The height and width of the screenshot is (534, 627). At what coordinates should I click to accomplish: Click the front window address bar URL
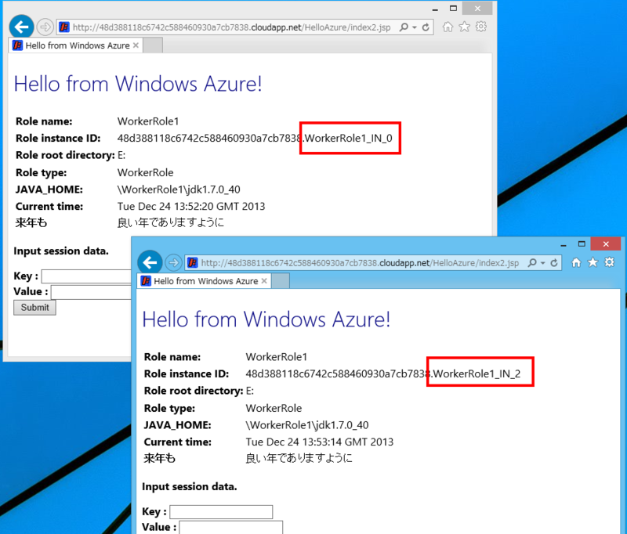click(x=360, y=263)
